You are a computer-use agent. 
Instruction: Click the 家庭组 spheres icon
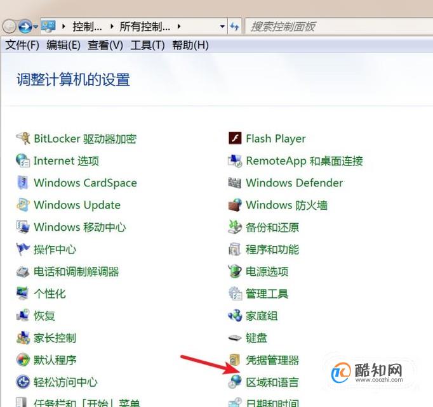point(235,316)
